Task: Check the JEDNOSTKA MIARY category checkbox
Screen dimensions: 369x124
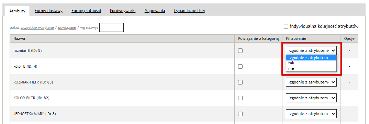Action: (240, 114)
